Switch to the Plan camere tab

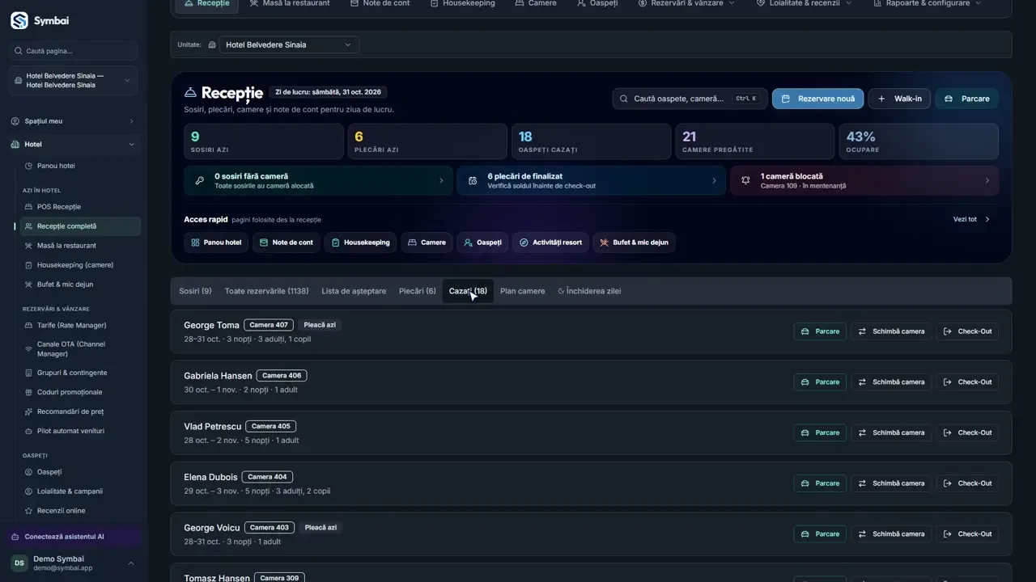pos(522,291)
